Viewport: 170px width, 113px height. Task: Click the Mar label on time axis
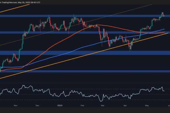103,105
